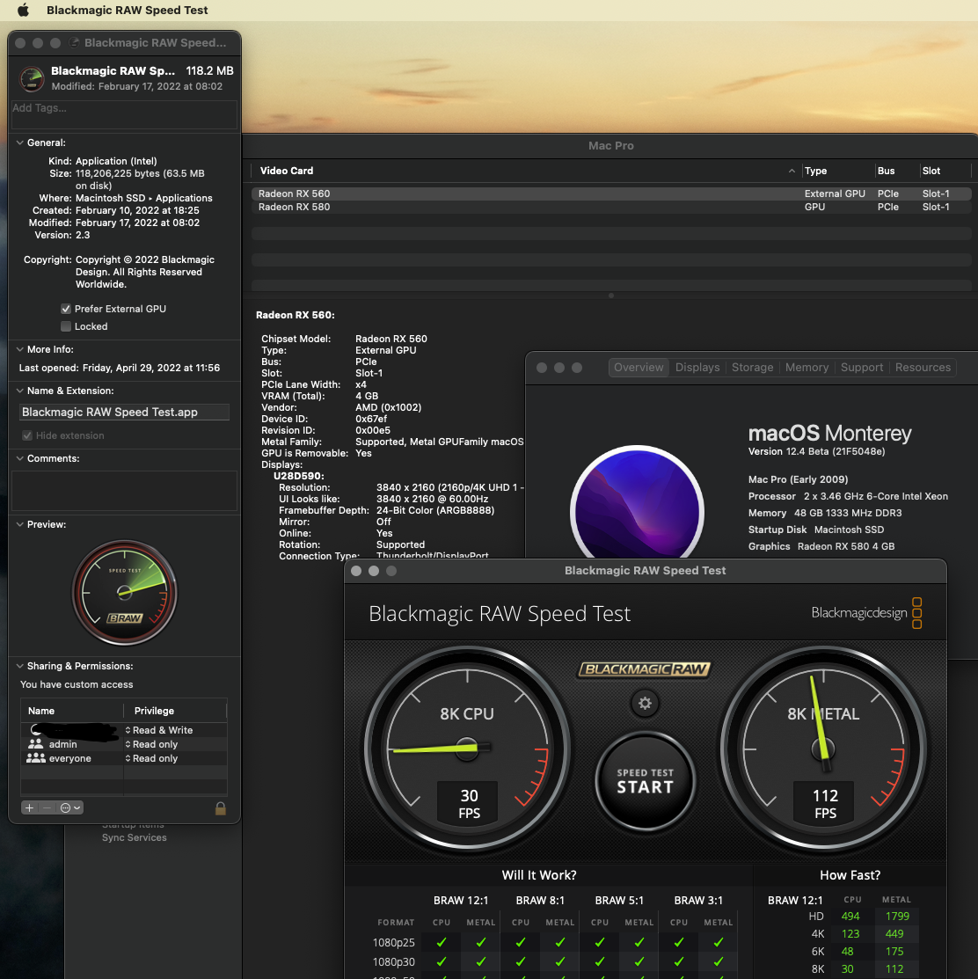This screenshot has height=979, width=978.
Task: Select the Radeon RX 560 row
Action: click(x=611, y=194)
